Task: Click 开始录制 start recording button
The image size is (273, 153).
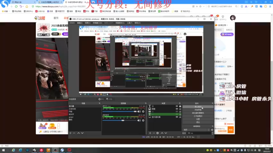Action: click(x=198, y=110)
